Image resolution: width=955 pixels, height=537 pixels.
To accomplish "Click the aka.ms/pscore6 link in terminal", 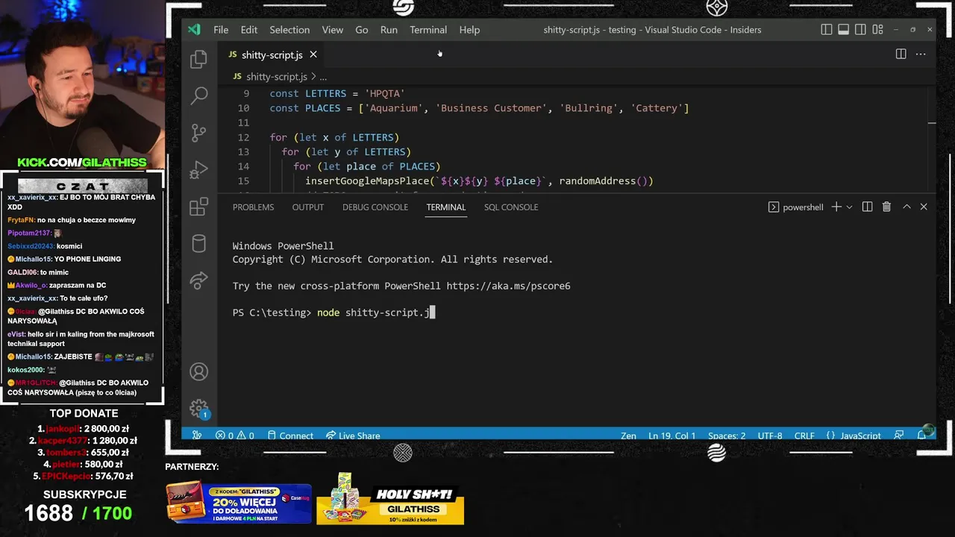I will click(x=508, y=286).
